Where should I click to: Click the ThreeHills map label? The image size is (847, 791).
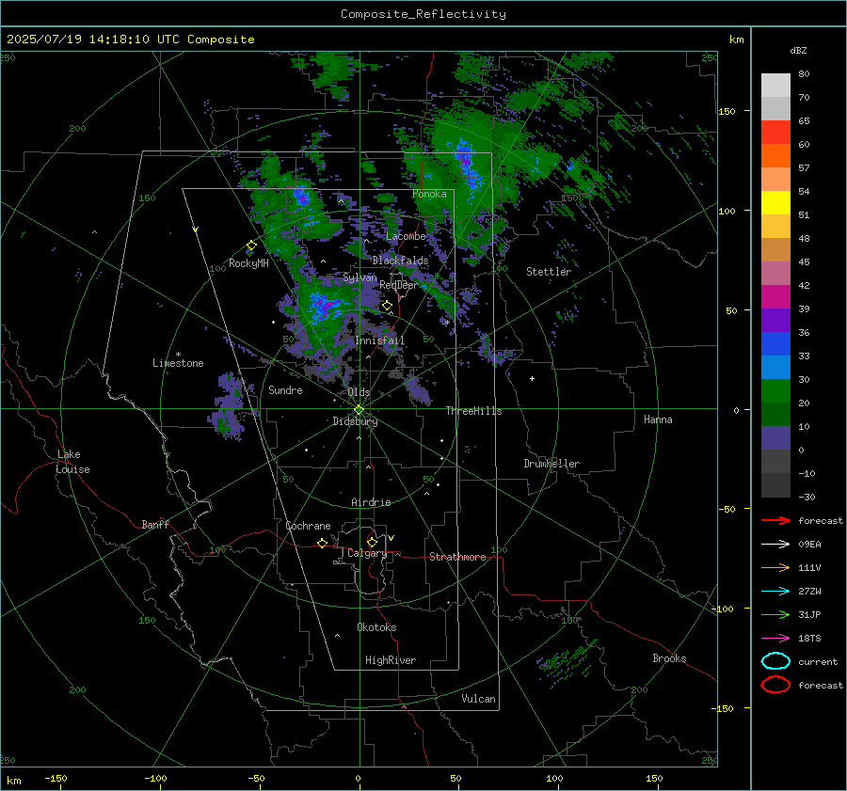473,411
